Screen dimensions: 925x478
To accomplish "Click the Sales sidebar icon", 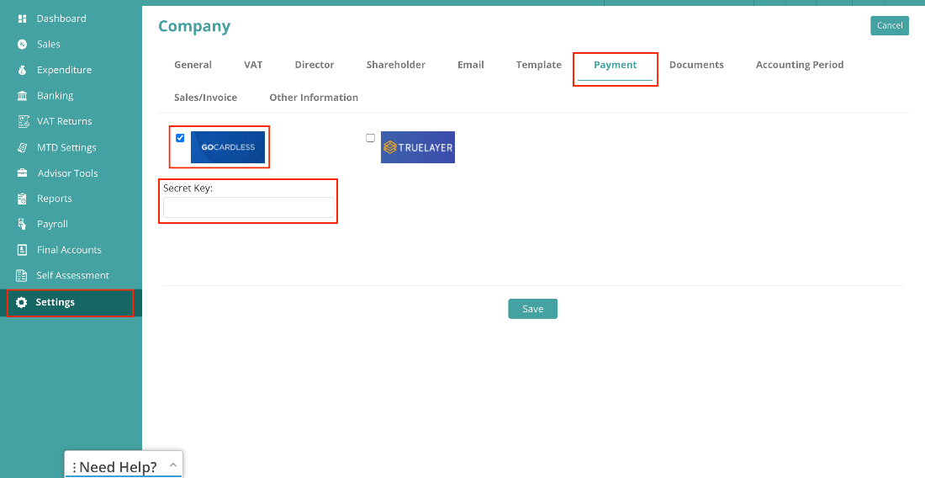I will coord(23,45).
